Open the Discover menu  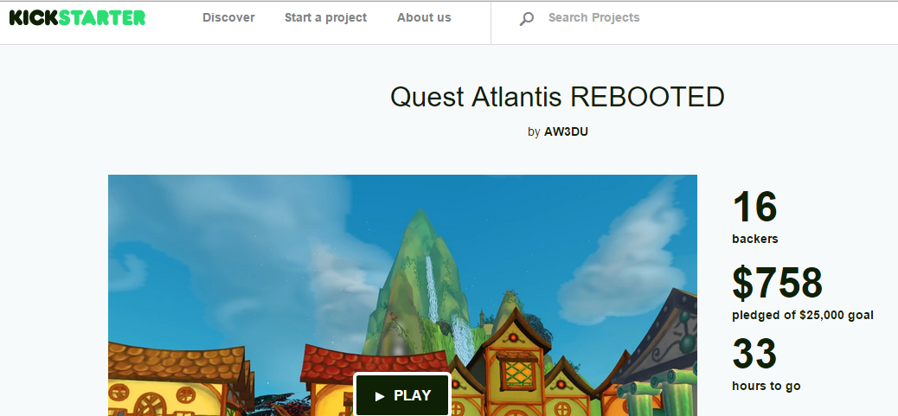[228, 18]
